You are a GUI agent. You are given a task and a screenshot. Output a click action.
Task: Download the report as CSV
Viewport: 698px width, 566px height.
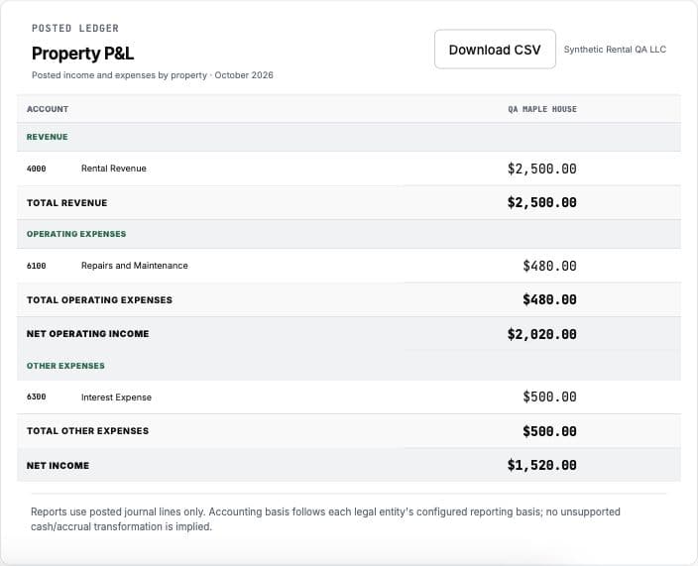tap(495, 50)
